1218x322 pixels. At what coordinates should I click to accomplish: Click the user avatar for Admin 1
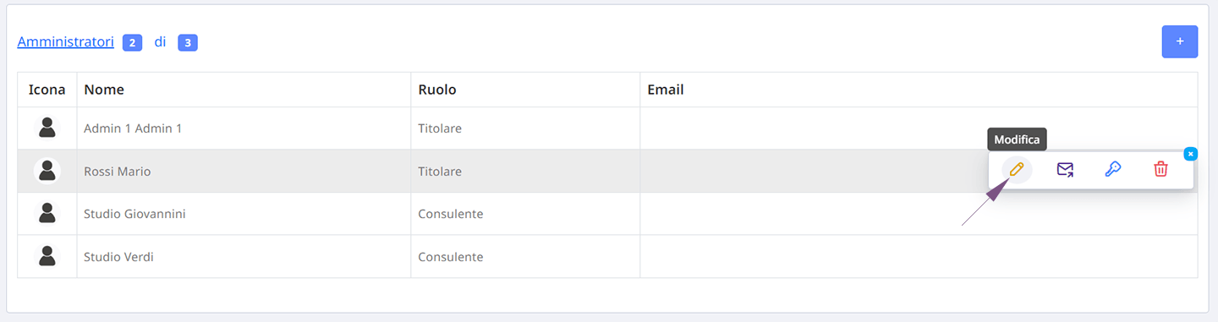(47, 128)
